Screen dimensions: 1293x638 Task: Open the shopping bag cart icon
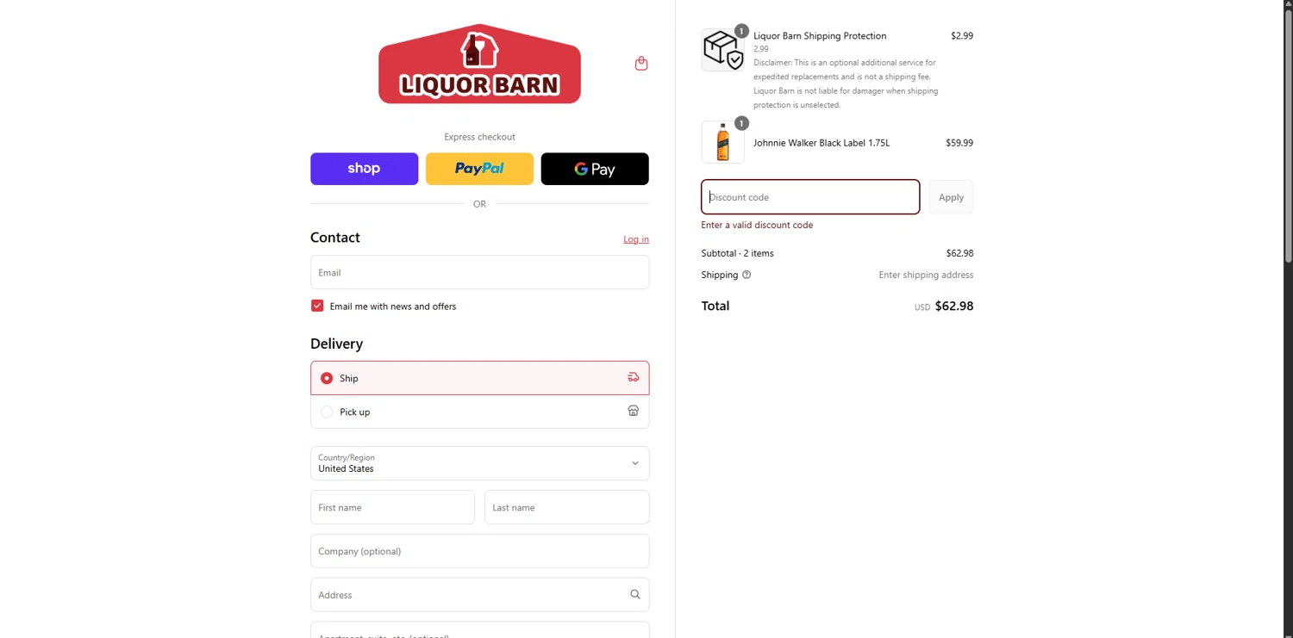tap(641, 64)
